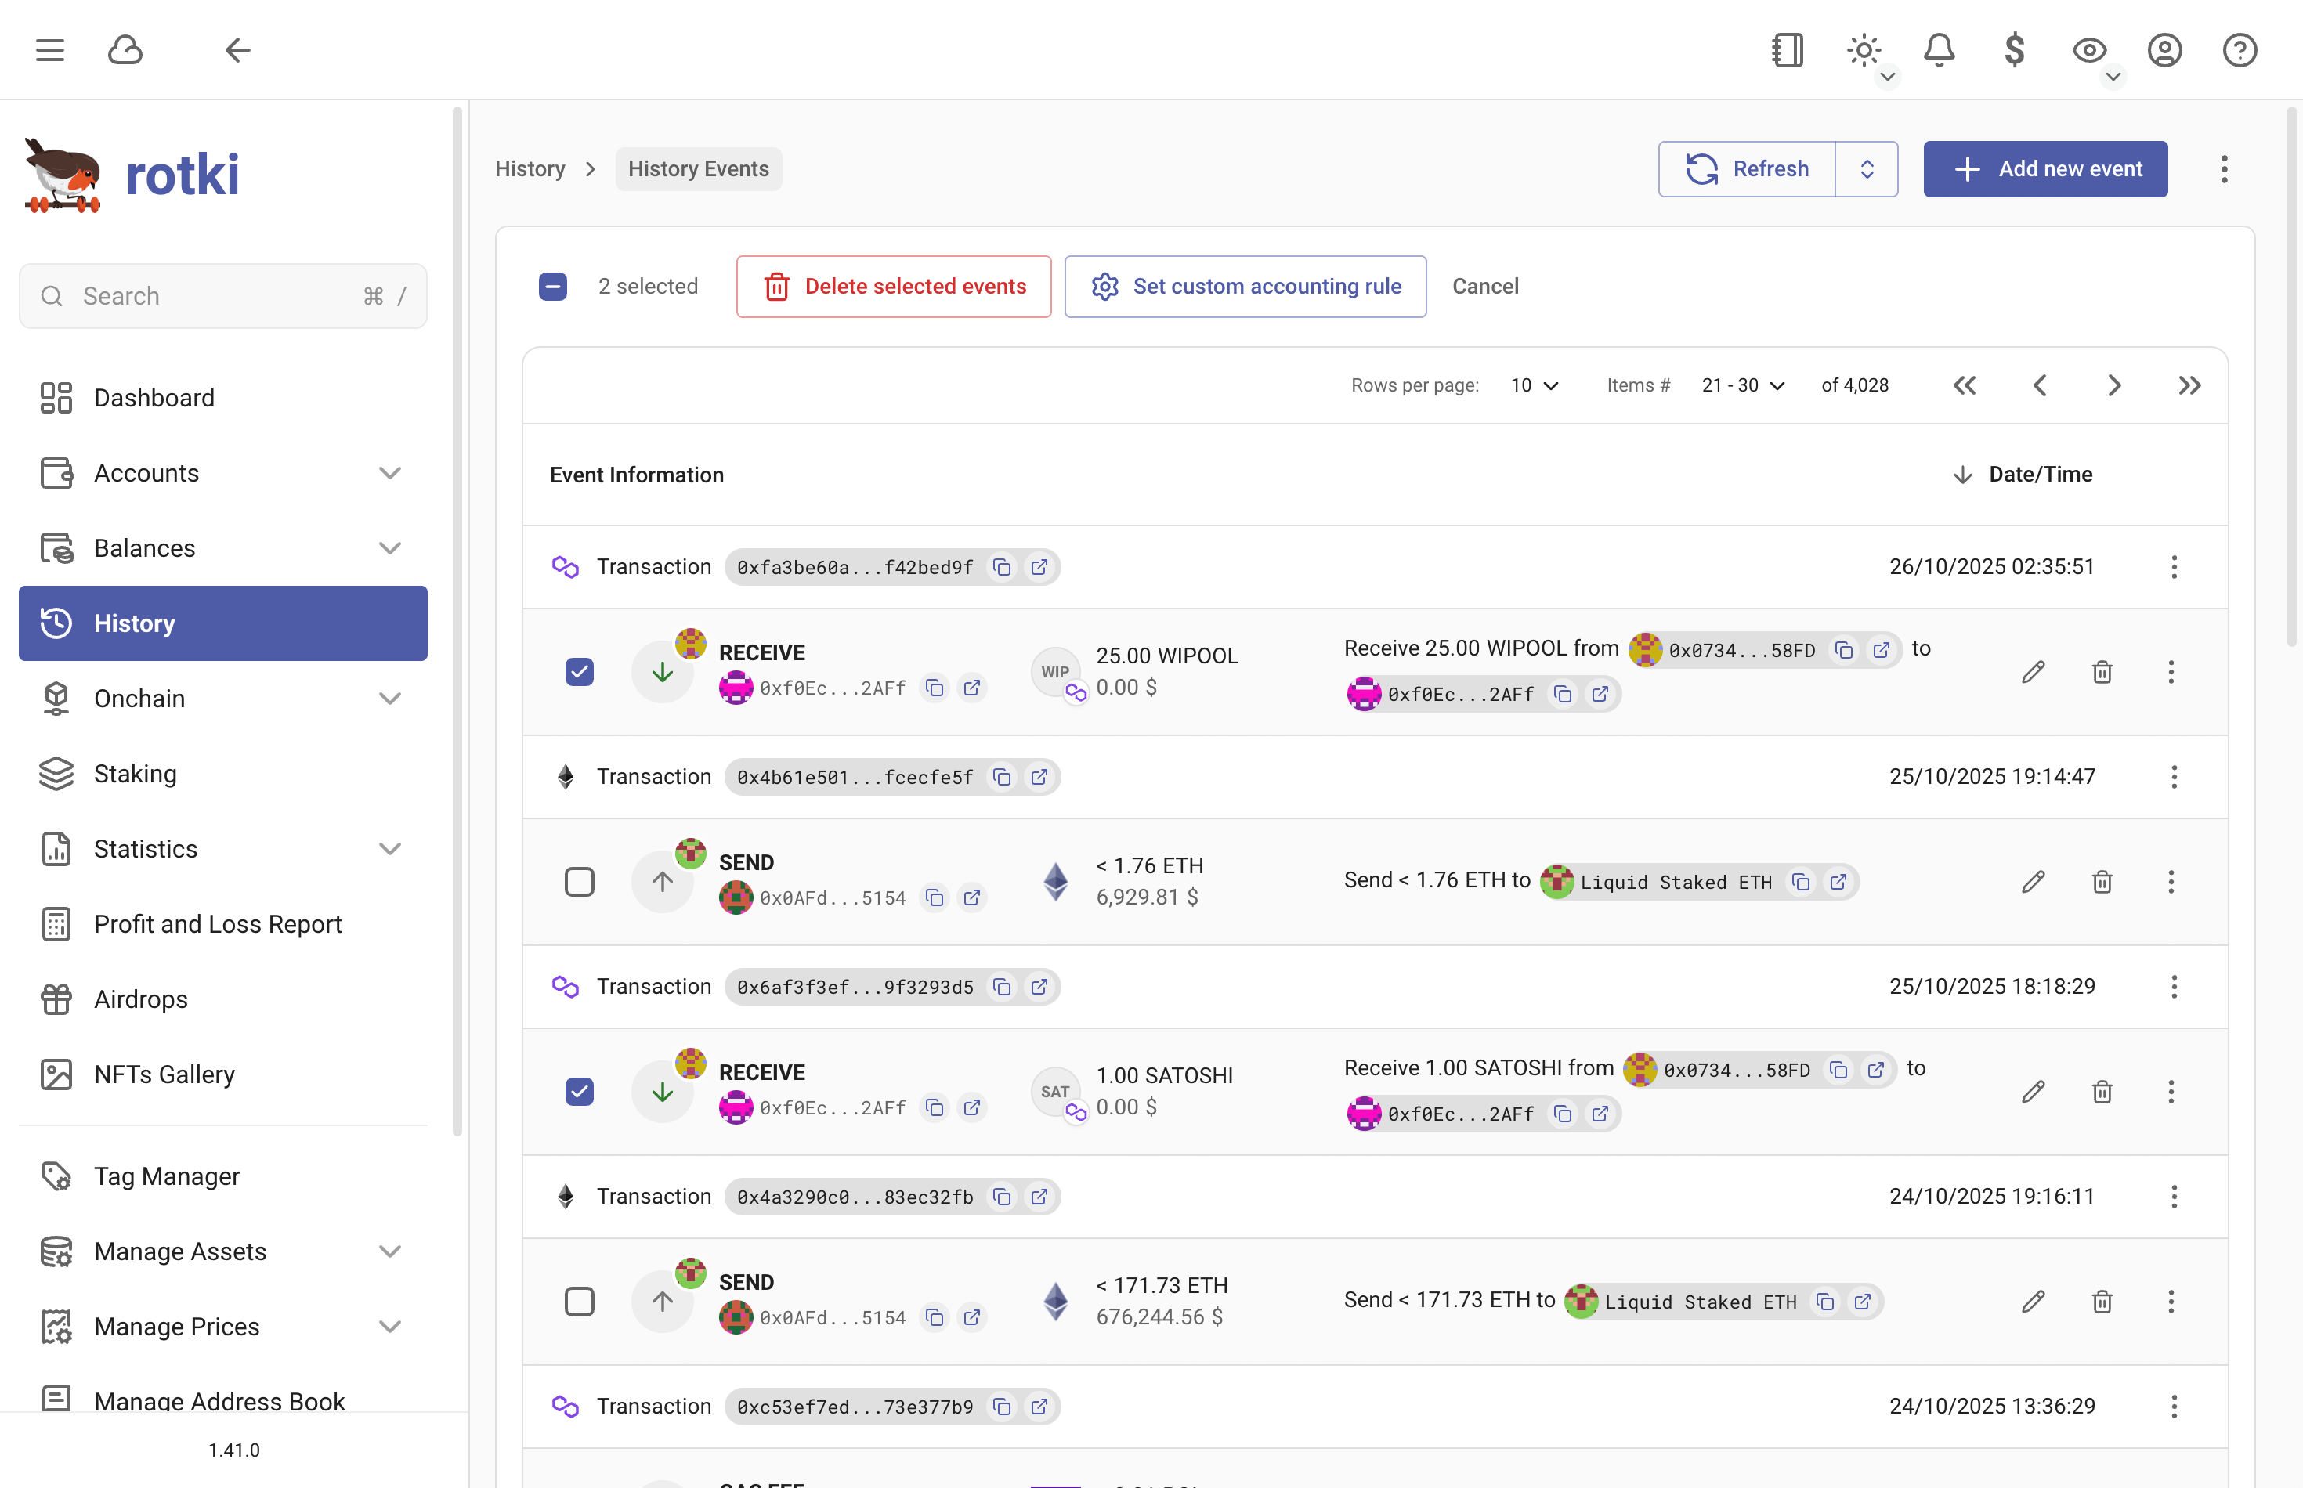Copy transaction hash 0xfa3be60a...f42bed9f
This screenshot has width=2303, height=1488.
click(x=1002, y=567)
